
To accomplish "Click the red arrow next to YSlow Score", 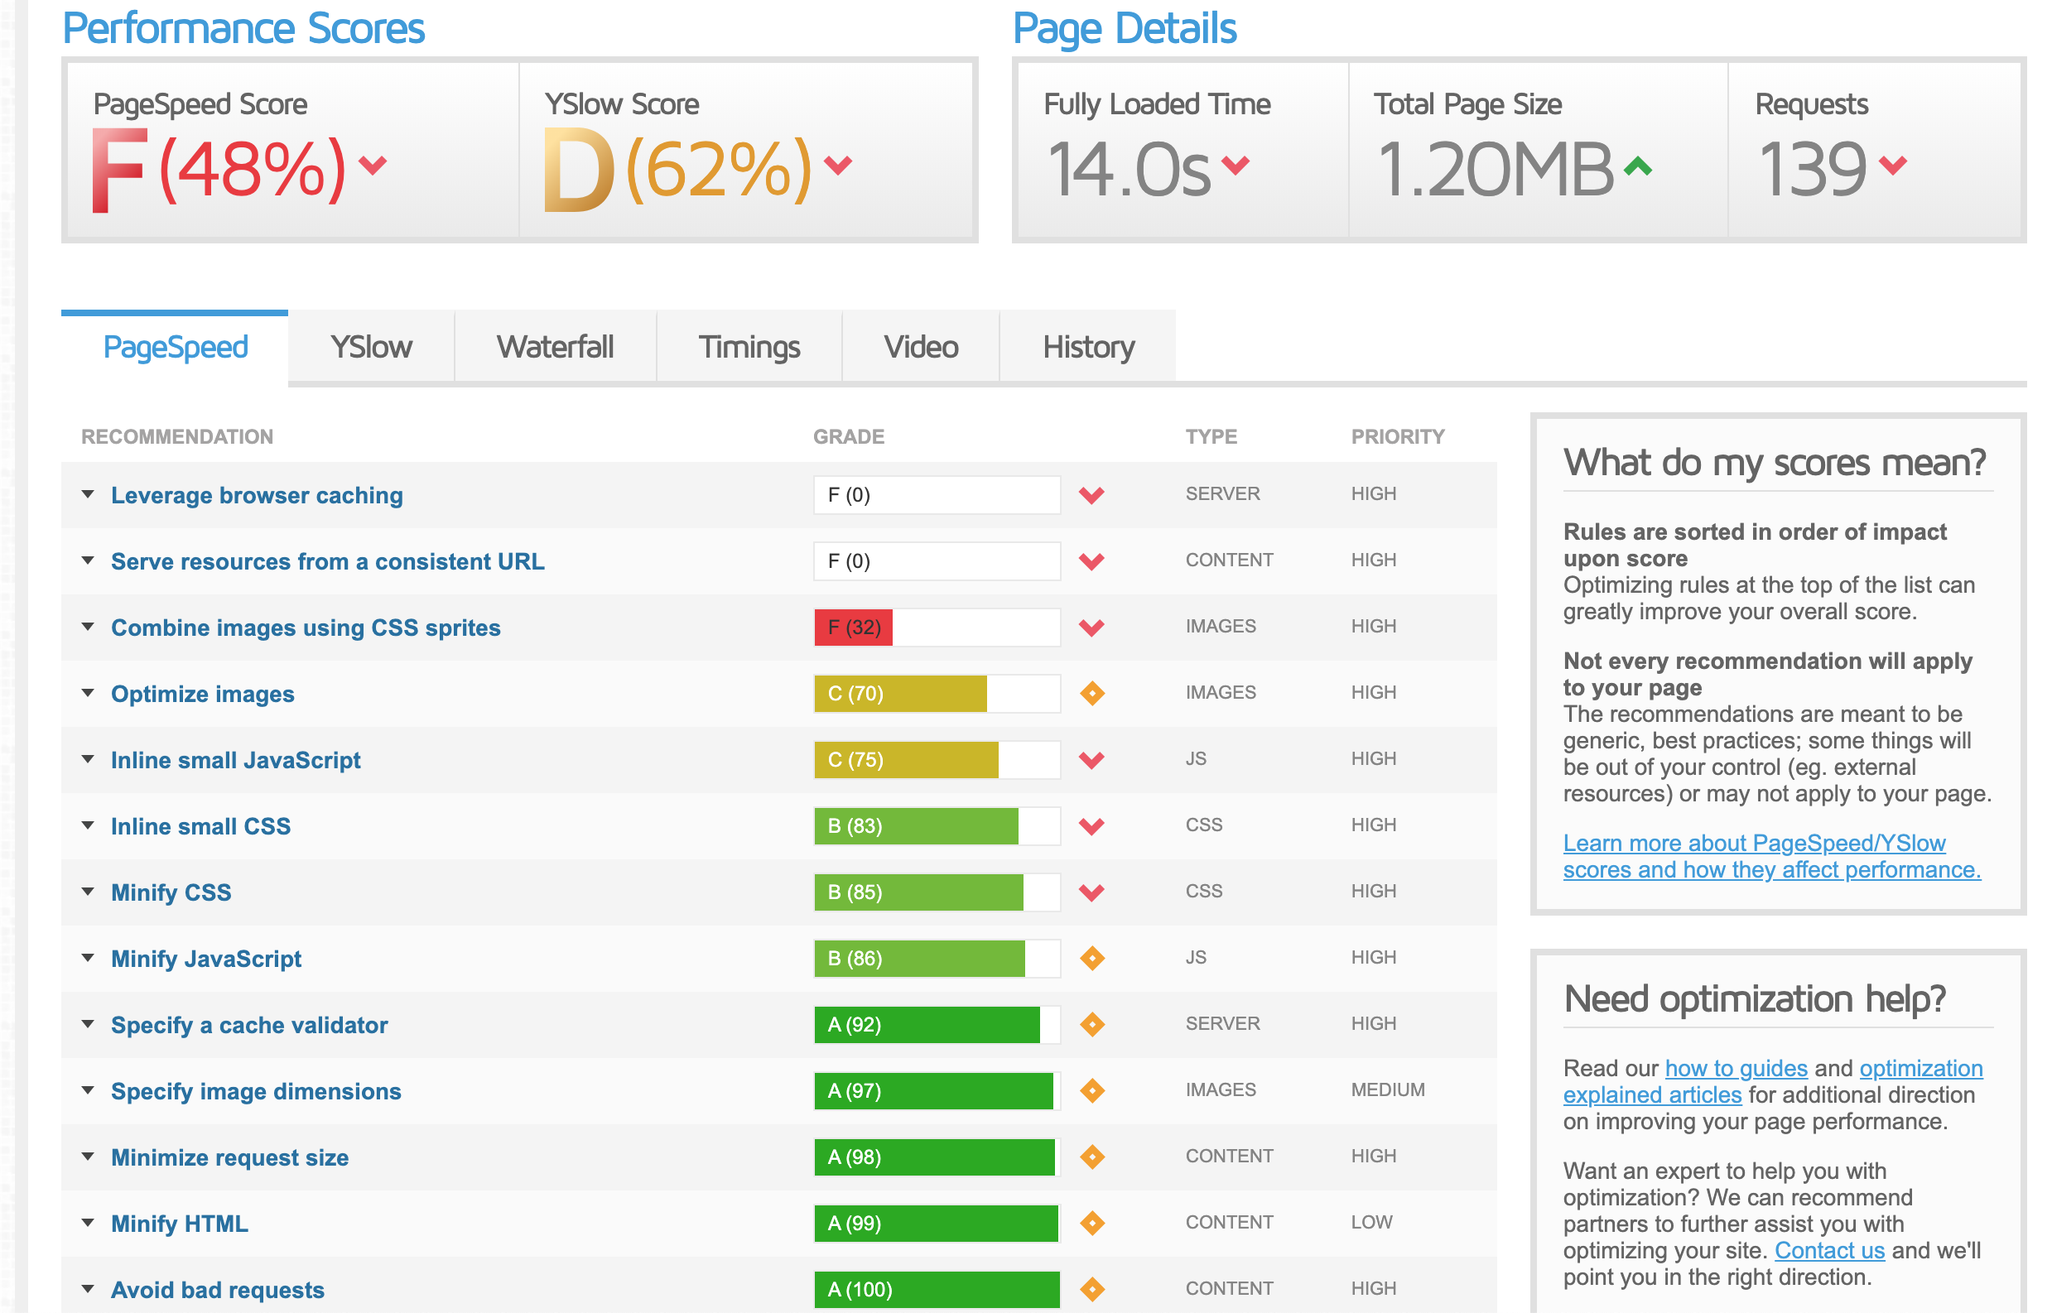I will 837,164.
